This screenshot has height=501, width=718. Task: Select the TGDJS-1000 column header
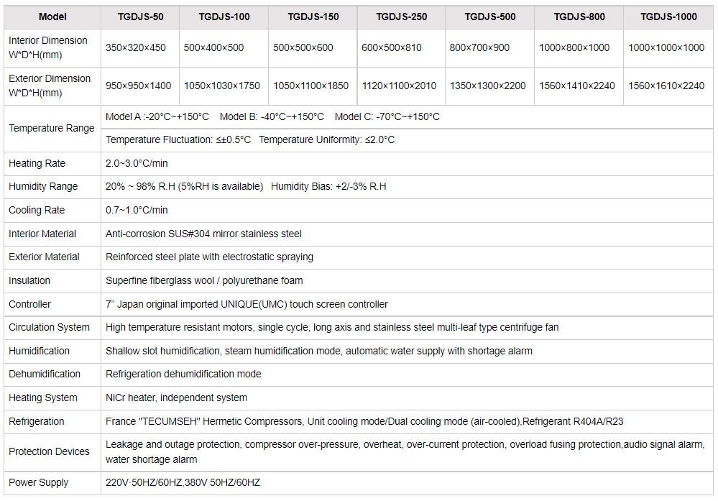(668, 17)
